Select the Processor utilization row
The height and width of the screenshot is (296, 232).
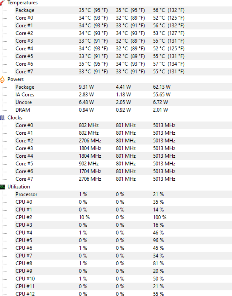123,194
